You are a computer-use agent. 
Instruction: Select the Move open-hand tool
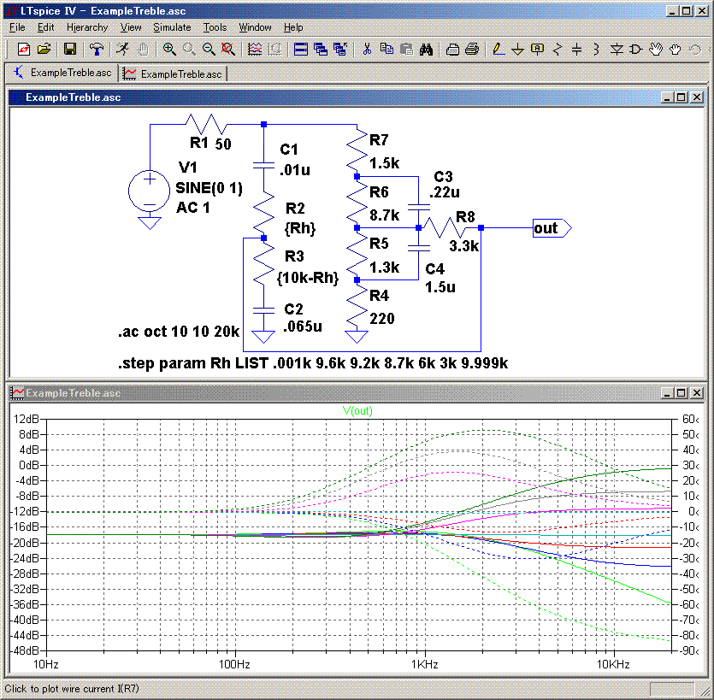pyautogui.click(x=656, y=49)
